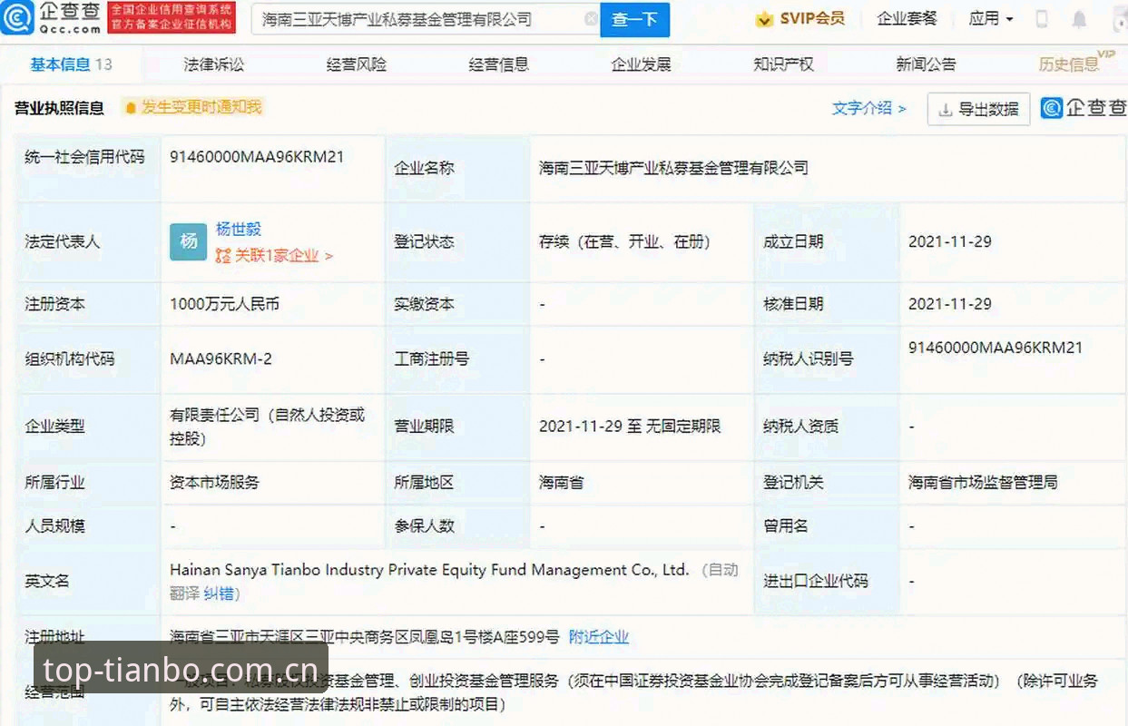Open the notifications bell icon
The height and width of the screenshot is (726, 1128).
(1079, 19)
